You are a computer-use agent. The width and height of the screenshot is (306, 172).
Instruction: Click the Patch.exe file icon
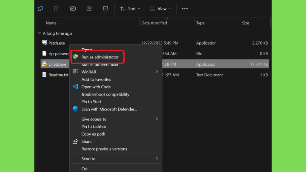pyautogui.click(x=44, y=43)
